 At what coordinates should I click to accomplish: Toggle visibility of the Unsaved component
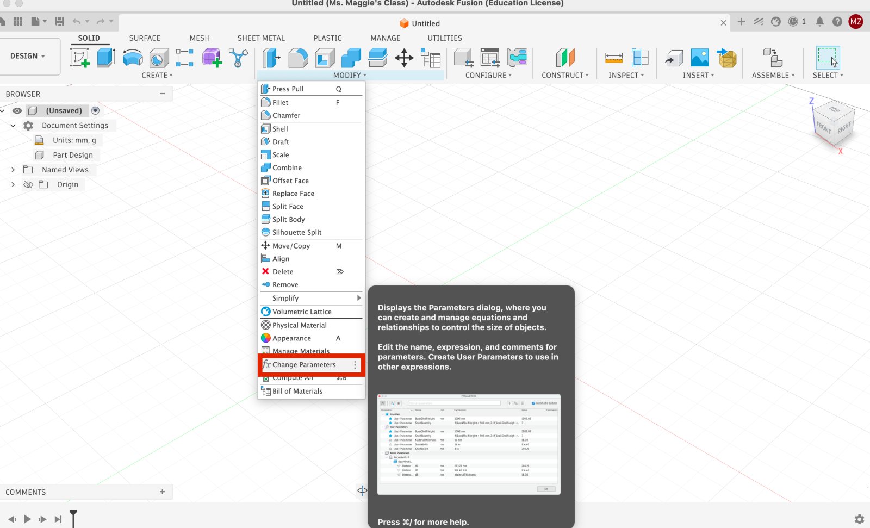click(17, 110)
